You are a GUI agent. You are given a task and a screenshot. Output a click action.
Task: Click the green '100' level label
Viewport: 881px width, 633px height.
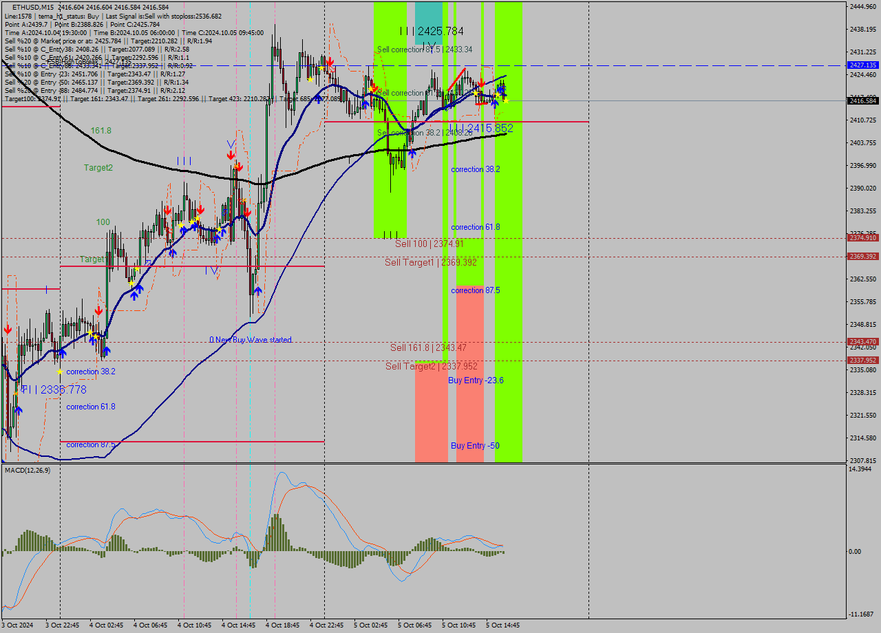103,222
